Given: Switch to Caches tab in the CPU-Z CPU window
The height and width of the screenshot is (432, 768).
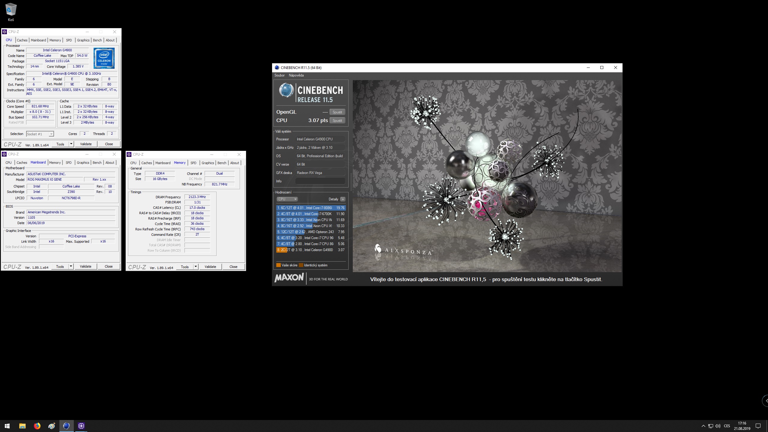Looking at the screenshot, I should pyautogui.click(x=22, y=40).
